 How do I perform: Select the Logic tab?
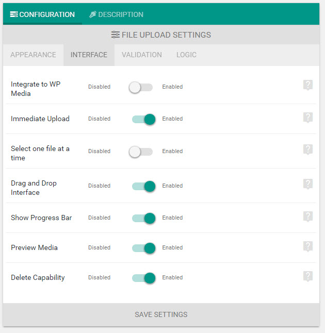click(x=186, y=55)
